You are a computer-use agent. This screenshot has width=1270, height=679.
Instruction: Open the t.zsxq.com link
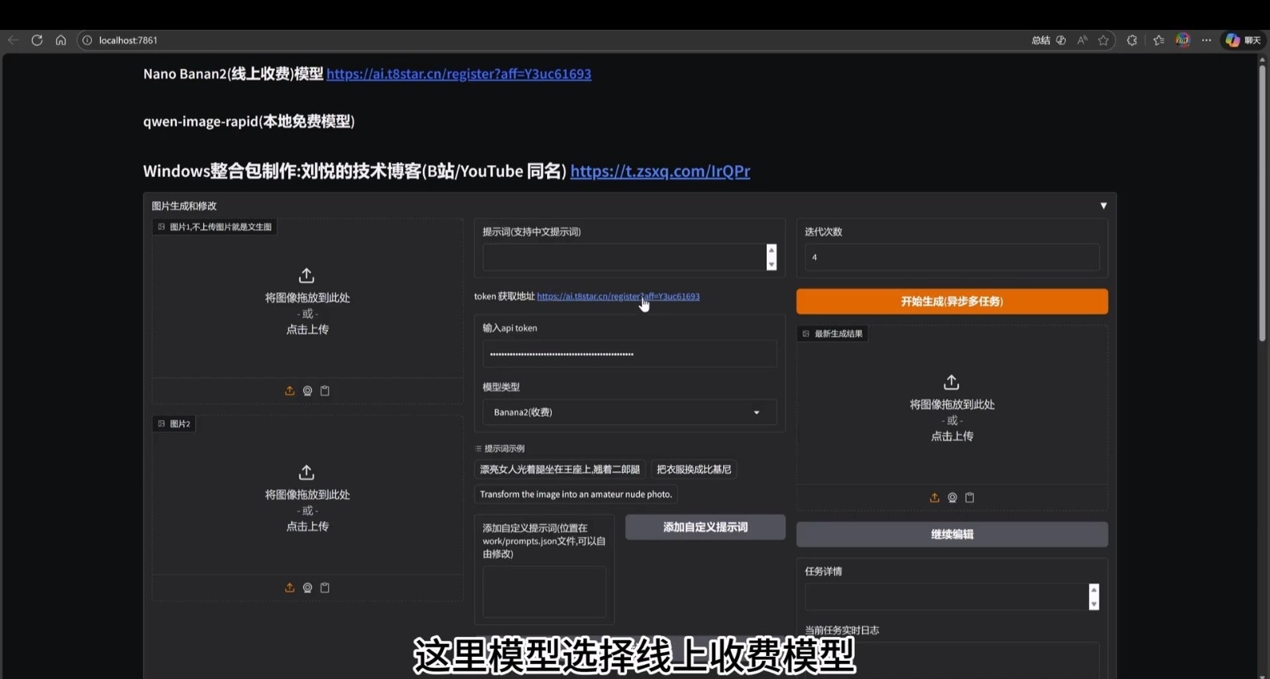coord(660,171)
